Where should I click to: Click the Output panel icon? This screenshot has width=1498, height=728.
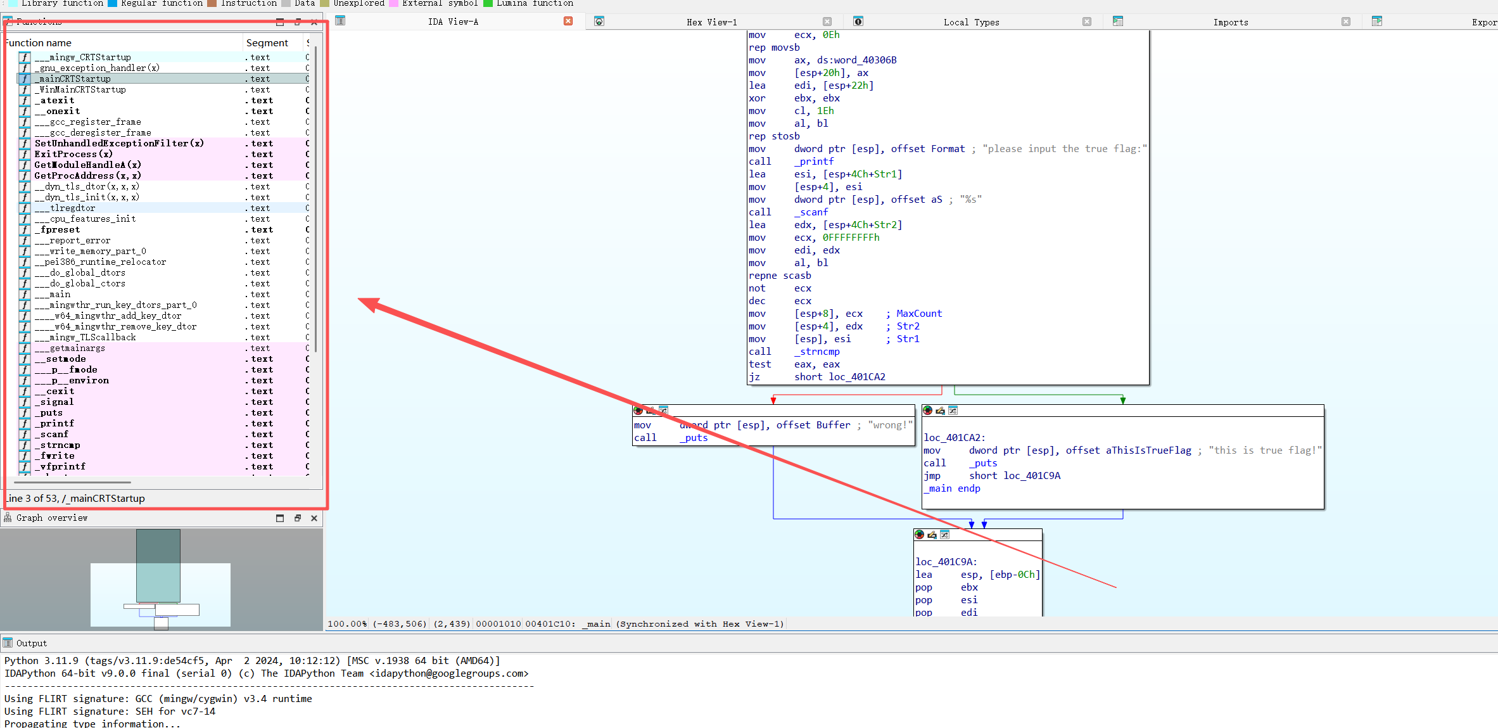tap(8, 643)
